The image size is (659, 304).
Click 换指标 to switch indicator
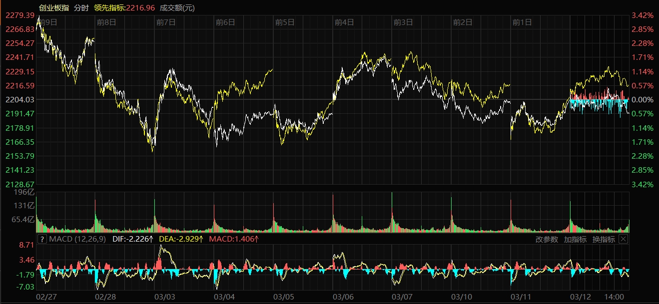tap(604, 239)
